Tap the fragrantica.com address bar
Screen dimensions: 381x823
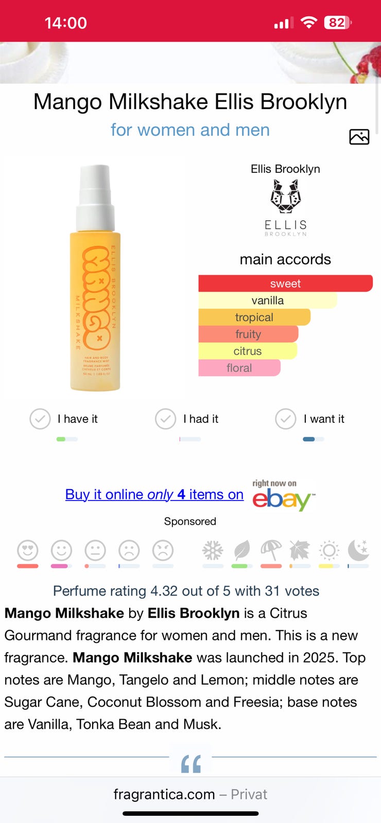190,794
